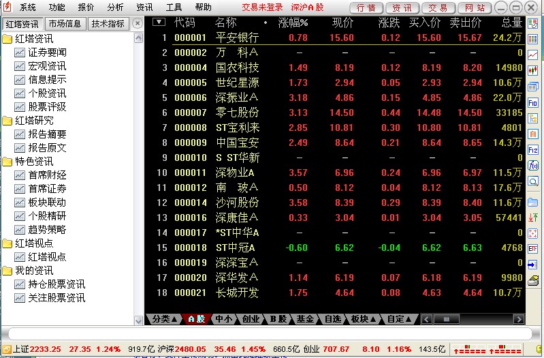Click the blue folder icon in right toolbar

click(533, 202)
